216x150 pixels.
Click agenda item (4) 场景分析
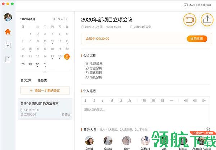pos(93,78)
